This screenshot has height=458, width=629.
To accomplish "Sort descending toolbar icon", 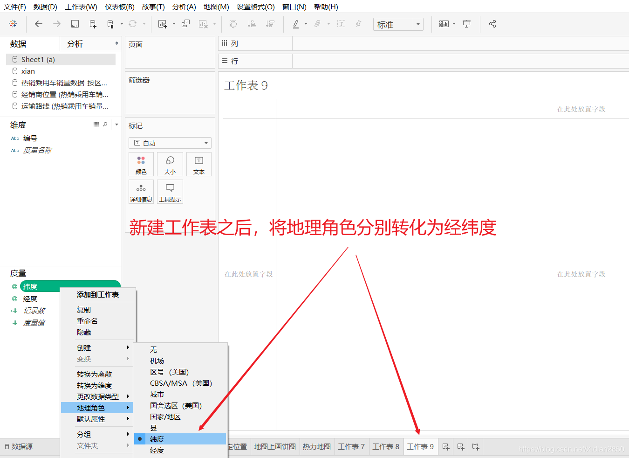I will [270, 24].
